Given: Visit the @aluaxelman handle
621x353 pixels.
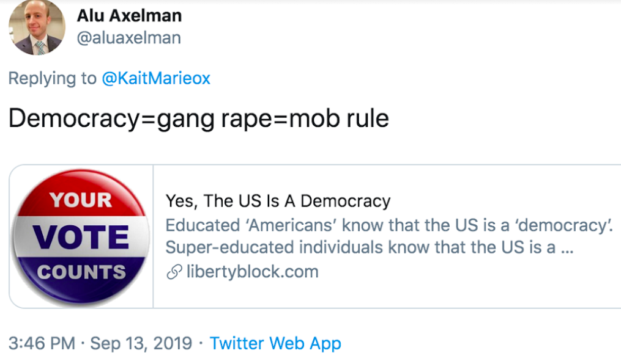Looking at the screenshot, I should [x=128, y=38].
